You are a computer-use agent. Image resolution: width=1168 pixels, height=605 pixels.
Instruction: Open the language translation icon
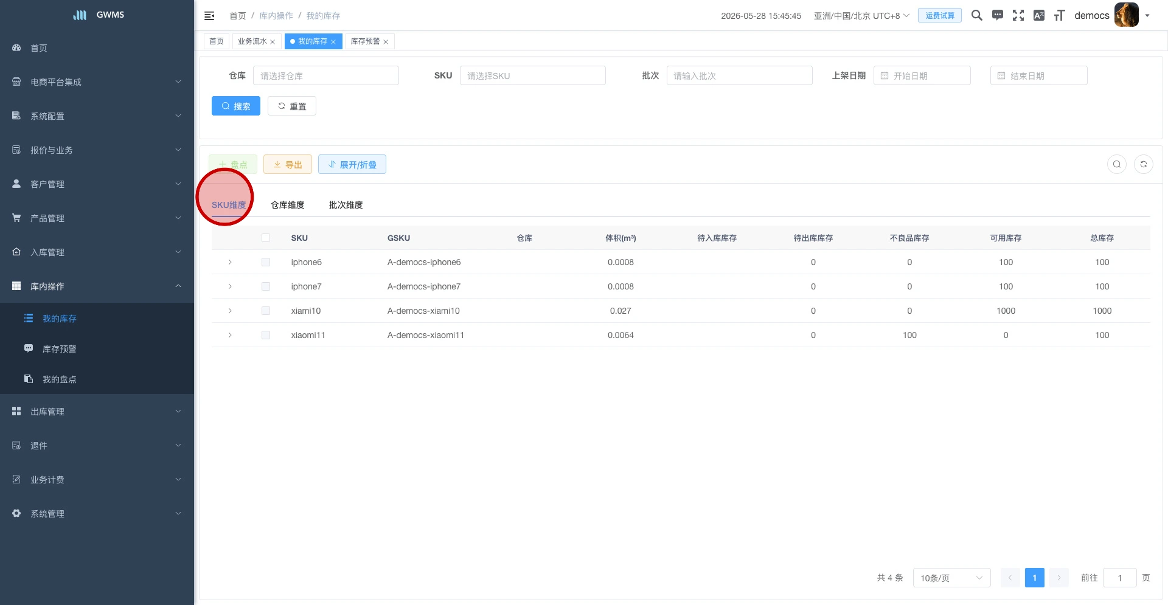(x=1039, y=15)
